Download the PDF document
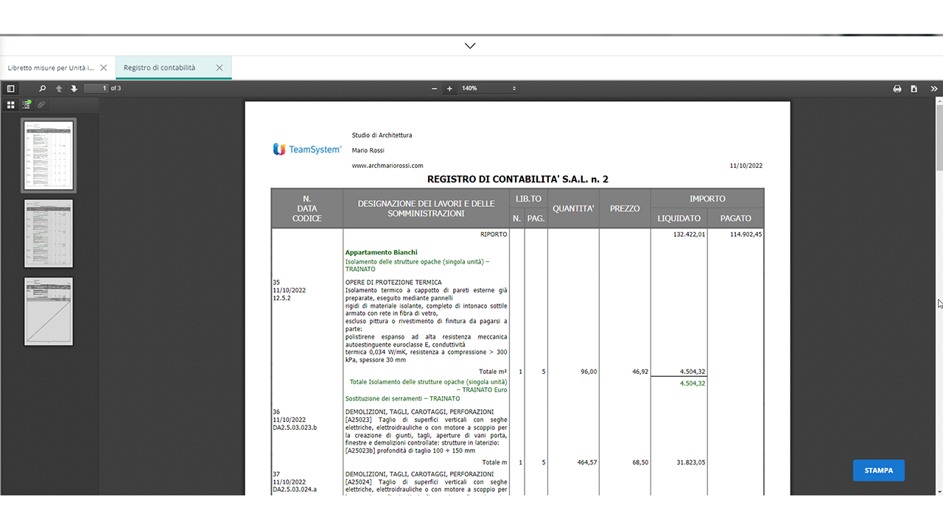The height and width of the screenshot is (530, 943). [914, 88]
